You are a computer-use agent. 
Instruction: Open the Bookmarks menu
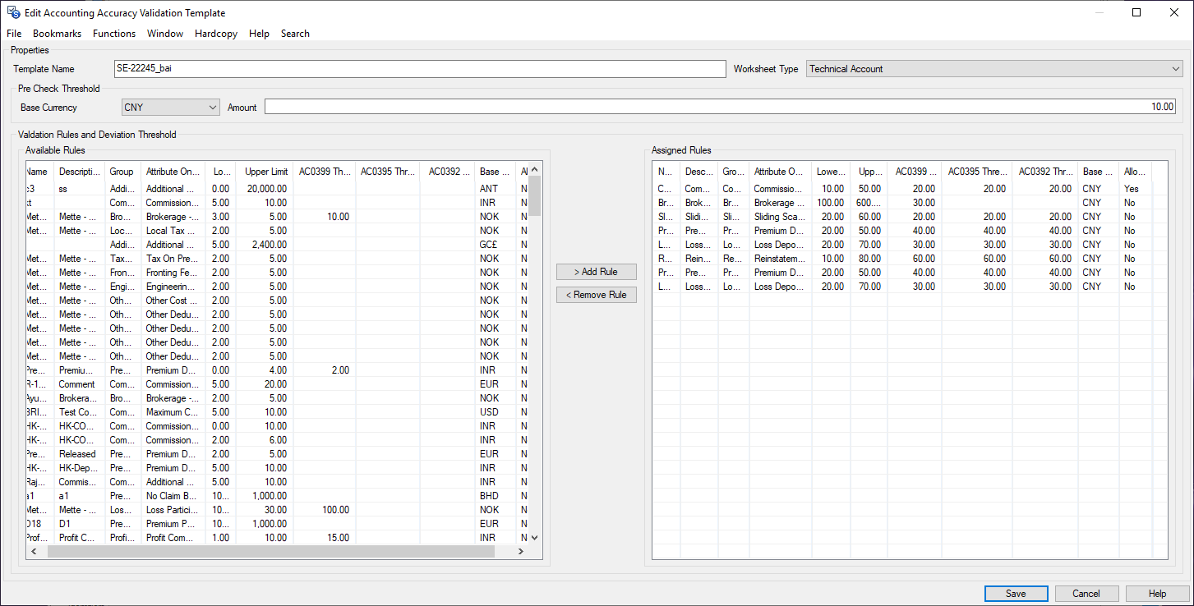pos(57,34)
